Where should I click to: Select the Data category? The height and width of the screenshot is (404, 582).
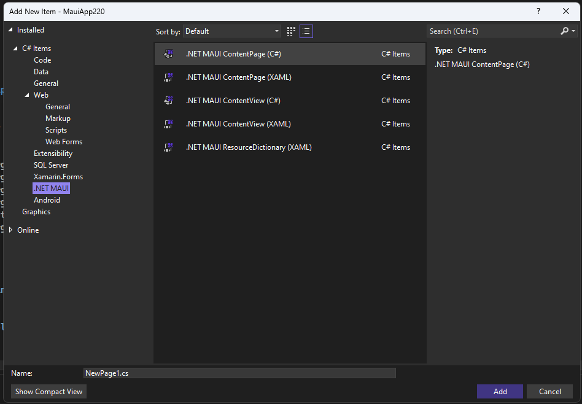click(x=41, y=72)
